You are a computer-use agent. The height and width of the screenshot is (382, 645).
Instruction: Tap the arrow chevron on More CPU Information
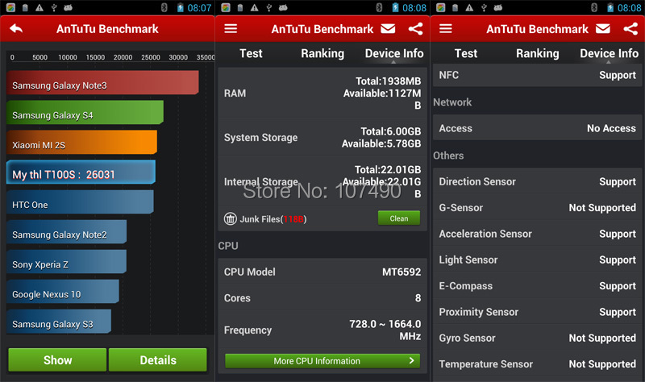point(411,360)
